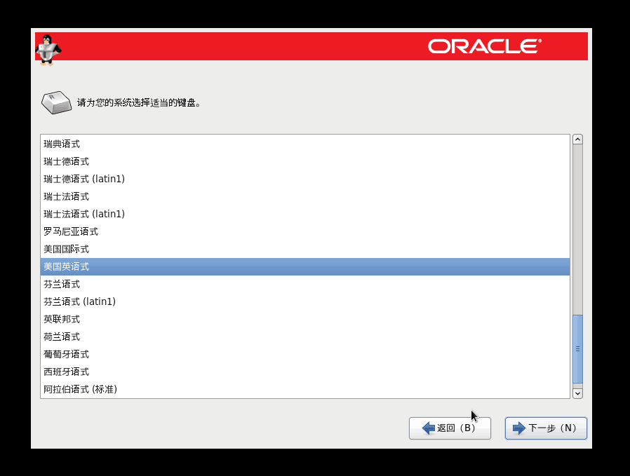Click the Oracle penguin mascot icon

point(48,49)
